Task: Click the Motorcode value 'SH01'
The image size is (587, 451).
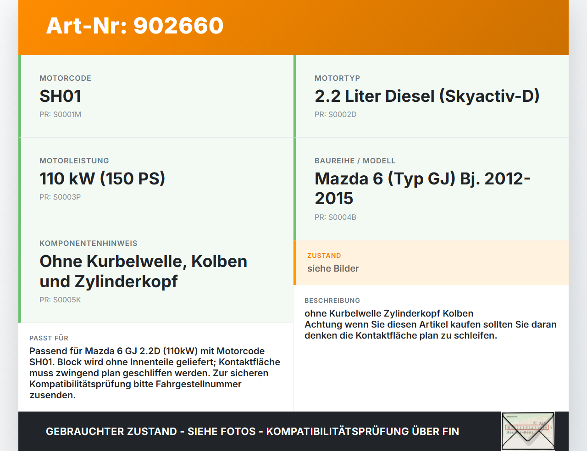Action: [61, 96]
